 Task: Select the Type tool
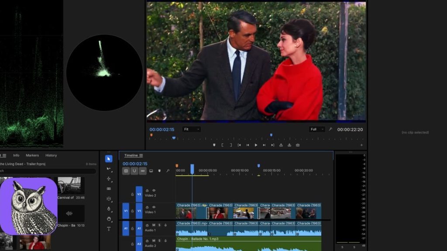109,229
